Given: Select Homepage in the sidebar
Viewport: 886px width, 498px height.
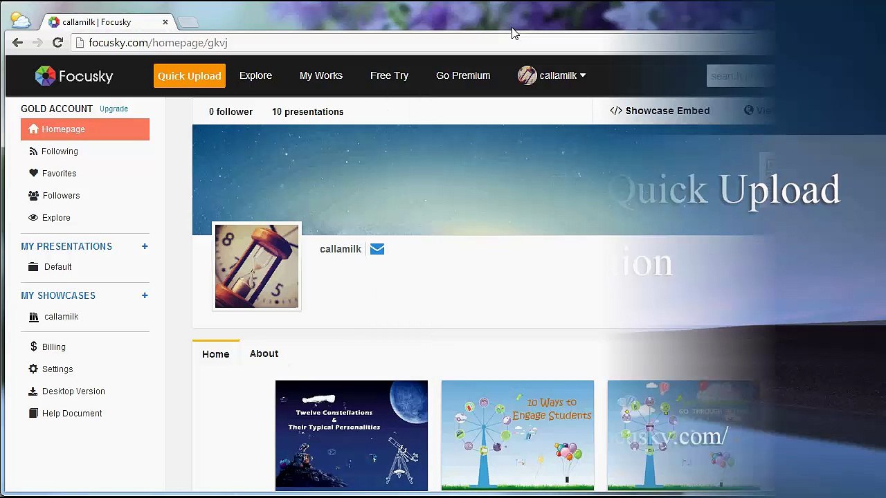Looking at the screenshot, I should click(x=85, y=129).
